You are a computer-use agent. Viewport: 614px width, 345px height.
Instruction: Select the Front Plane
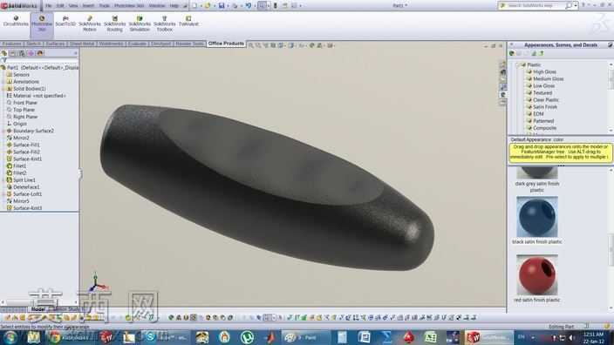(x=22, y=103)
